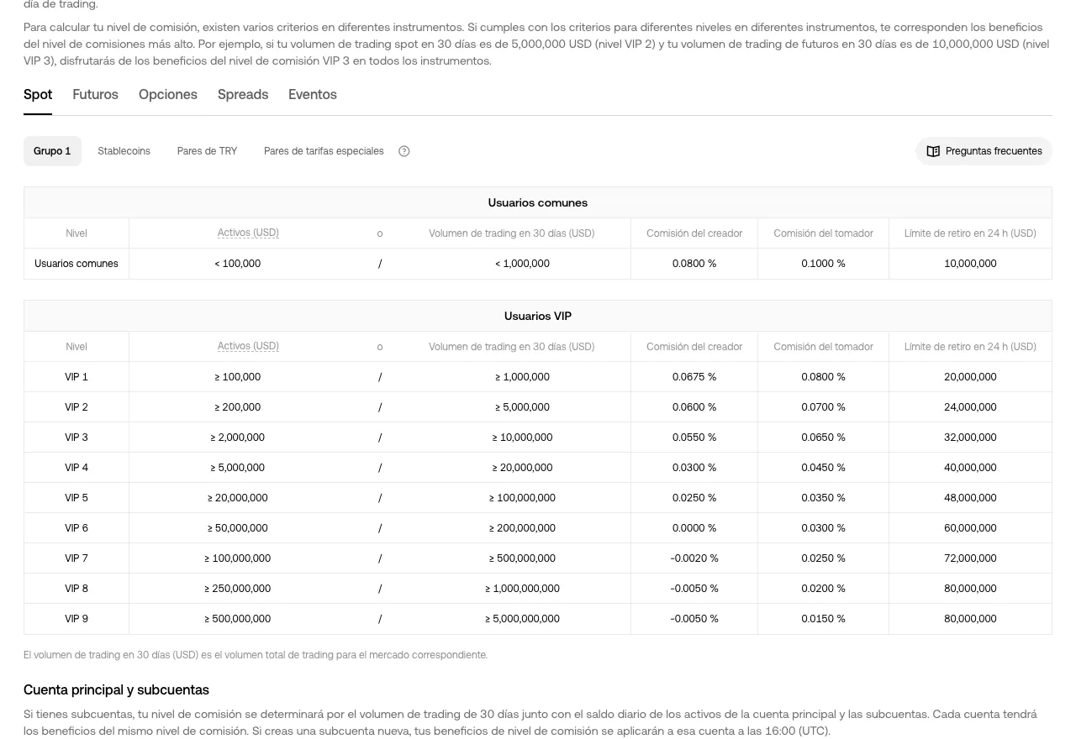Click the VIP 2 level cell
The image size is (1076, 739).
pyautogui.click(x=76, y=407)
